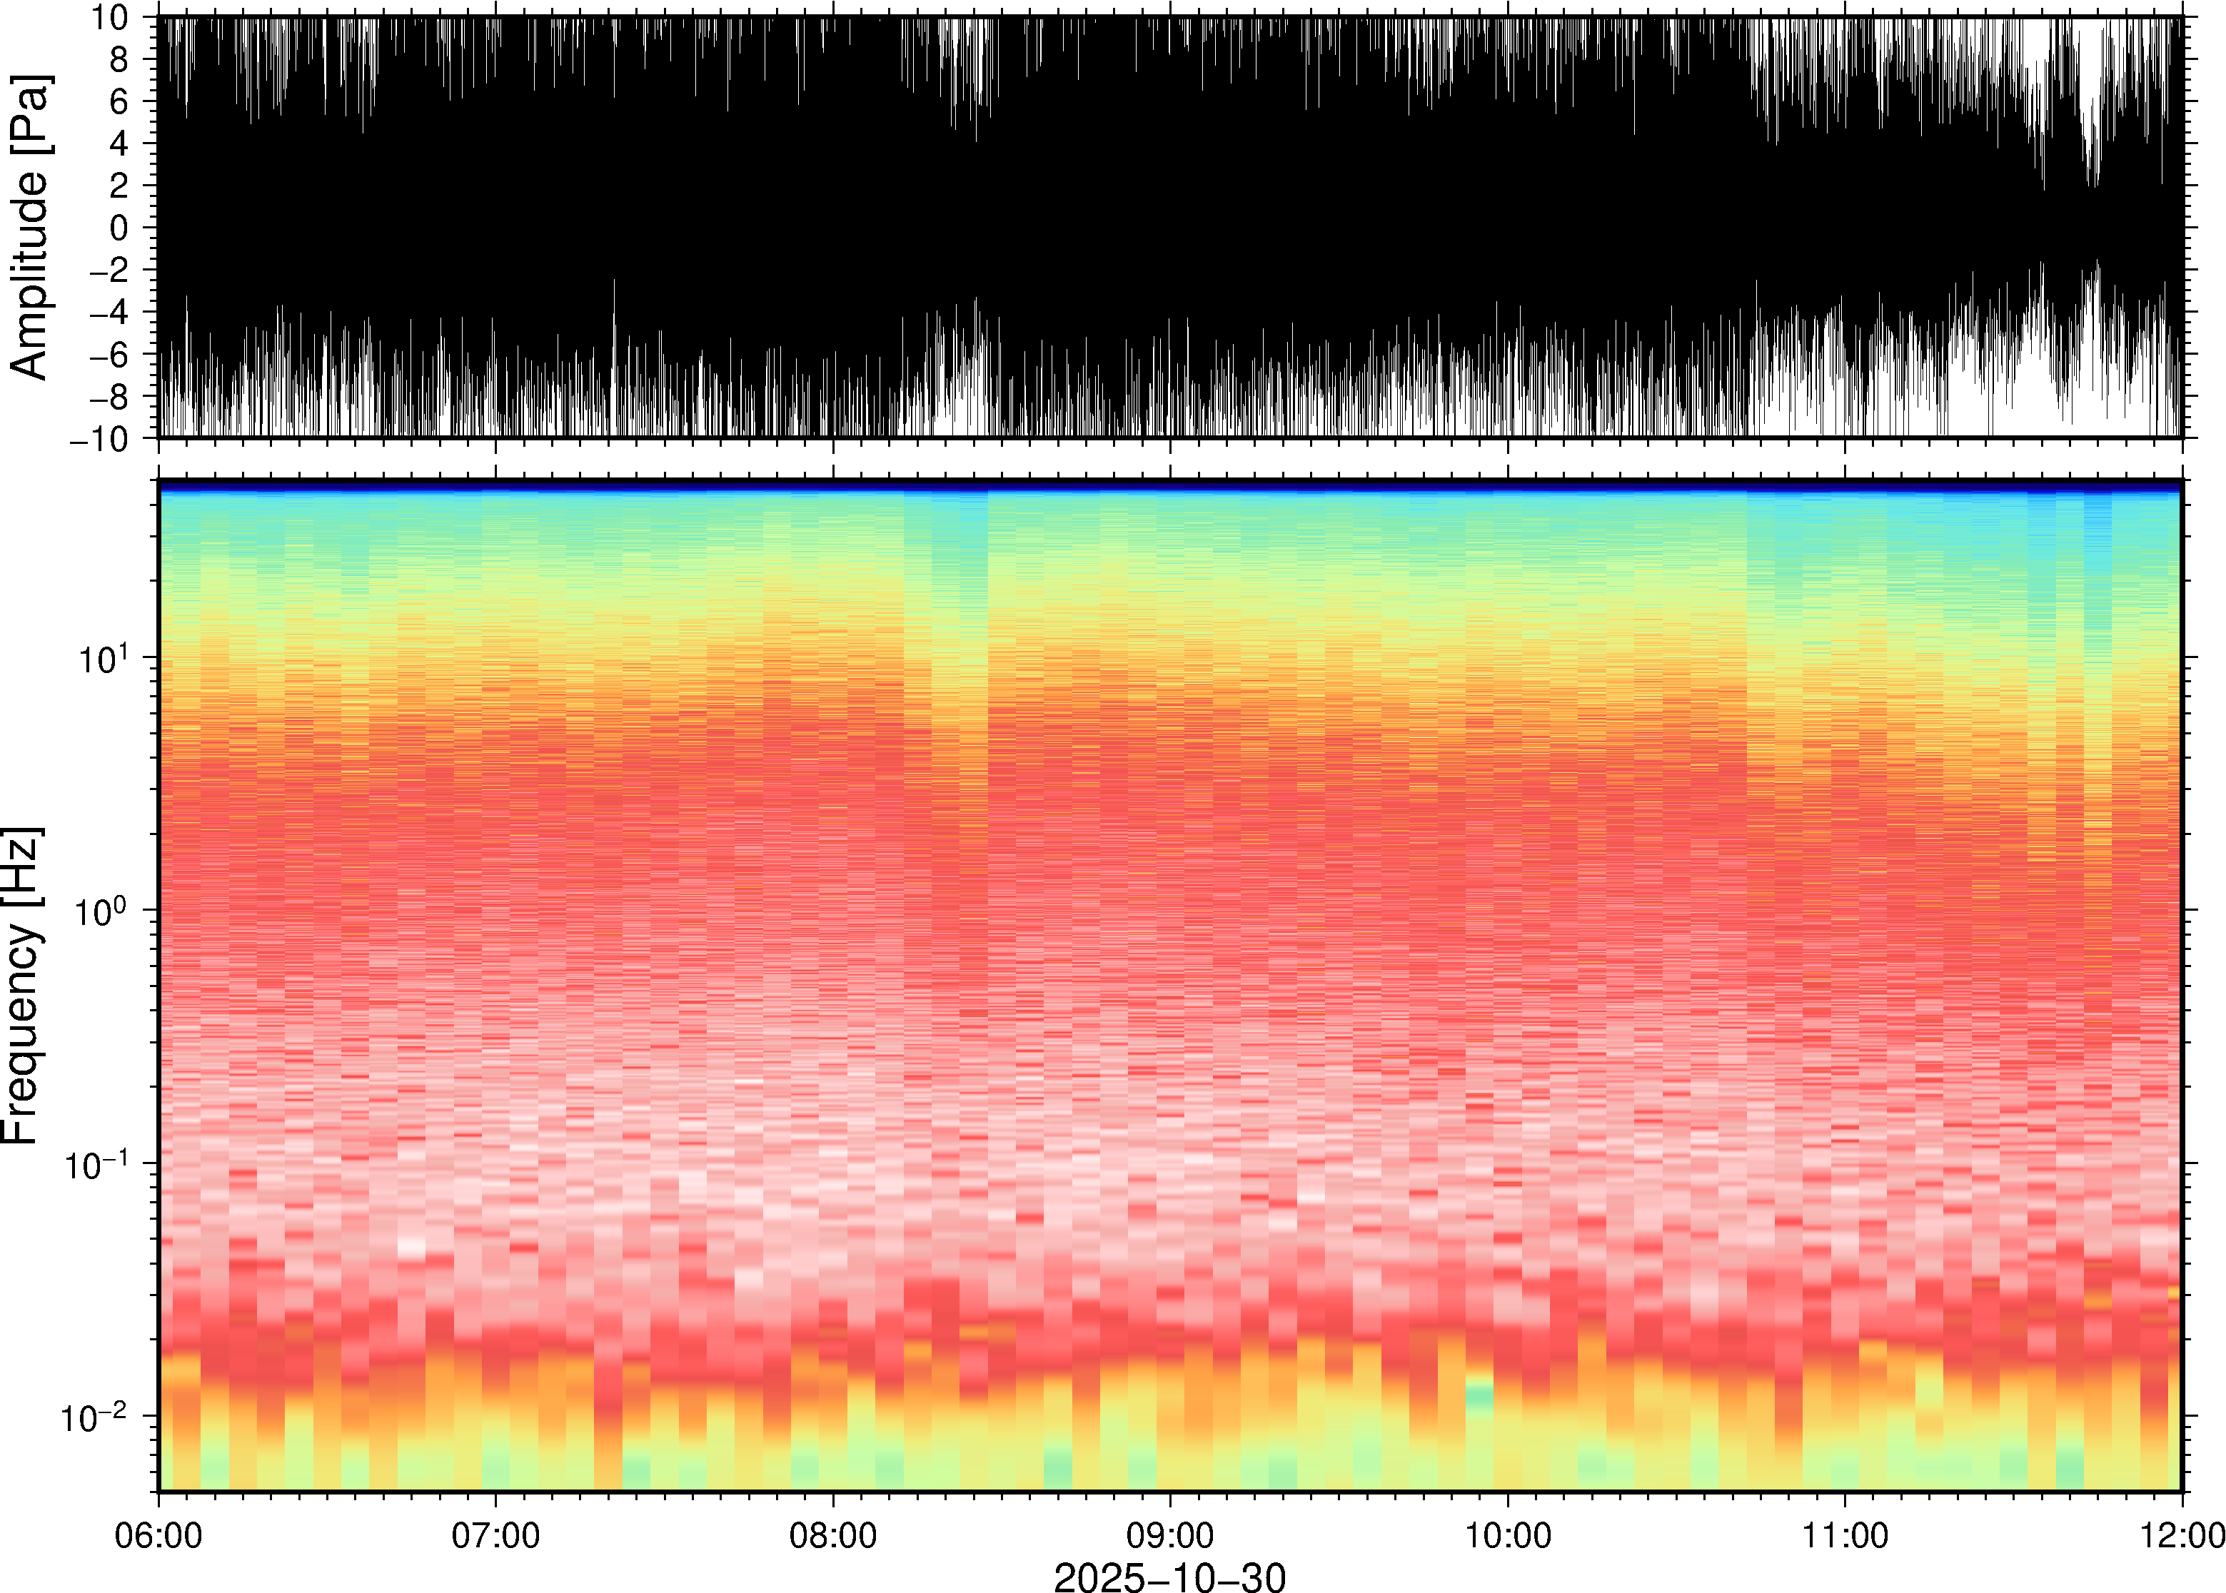Click the 10¹ frequency tick label
This screenshot has height=1593, width=2226.
coord(102,658)
